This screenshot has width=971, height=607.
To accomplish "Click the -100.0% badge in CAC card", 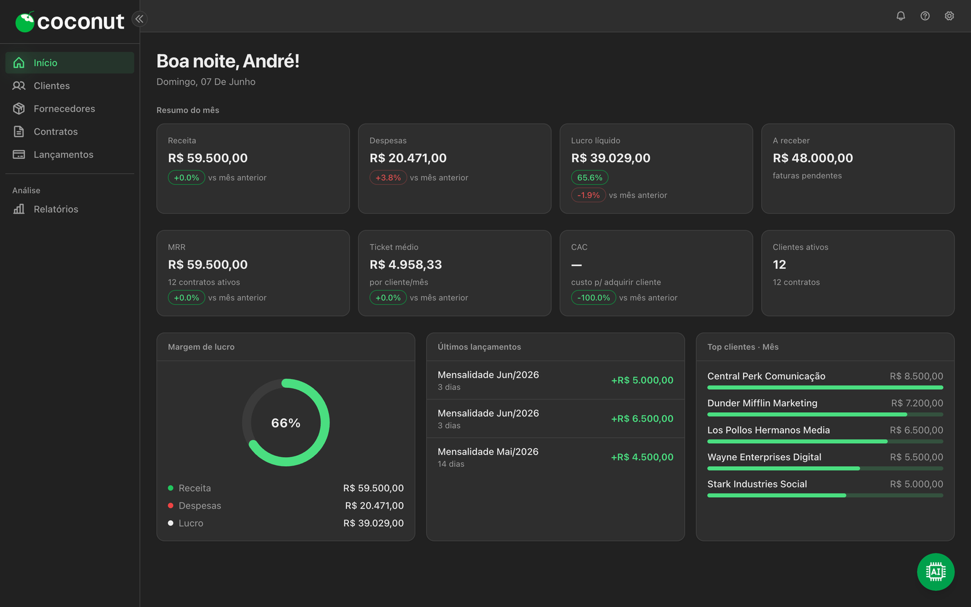I will point(594,298).
